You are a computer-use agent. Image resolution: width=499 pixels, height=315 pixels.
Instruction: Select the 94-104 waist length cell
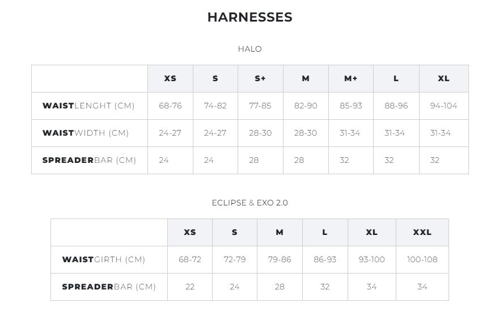click(x=443, y=106)
